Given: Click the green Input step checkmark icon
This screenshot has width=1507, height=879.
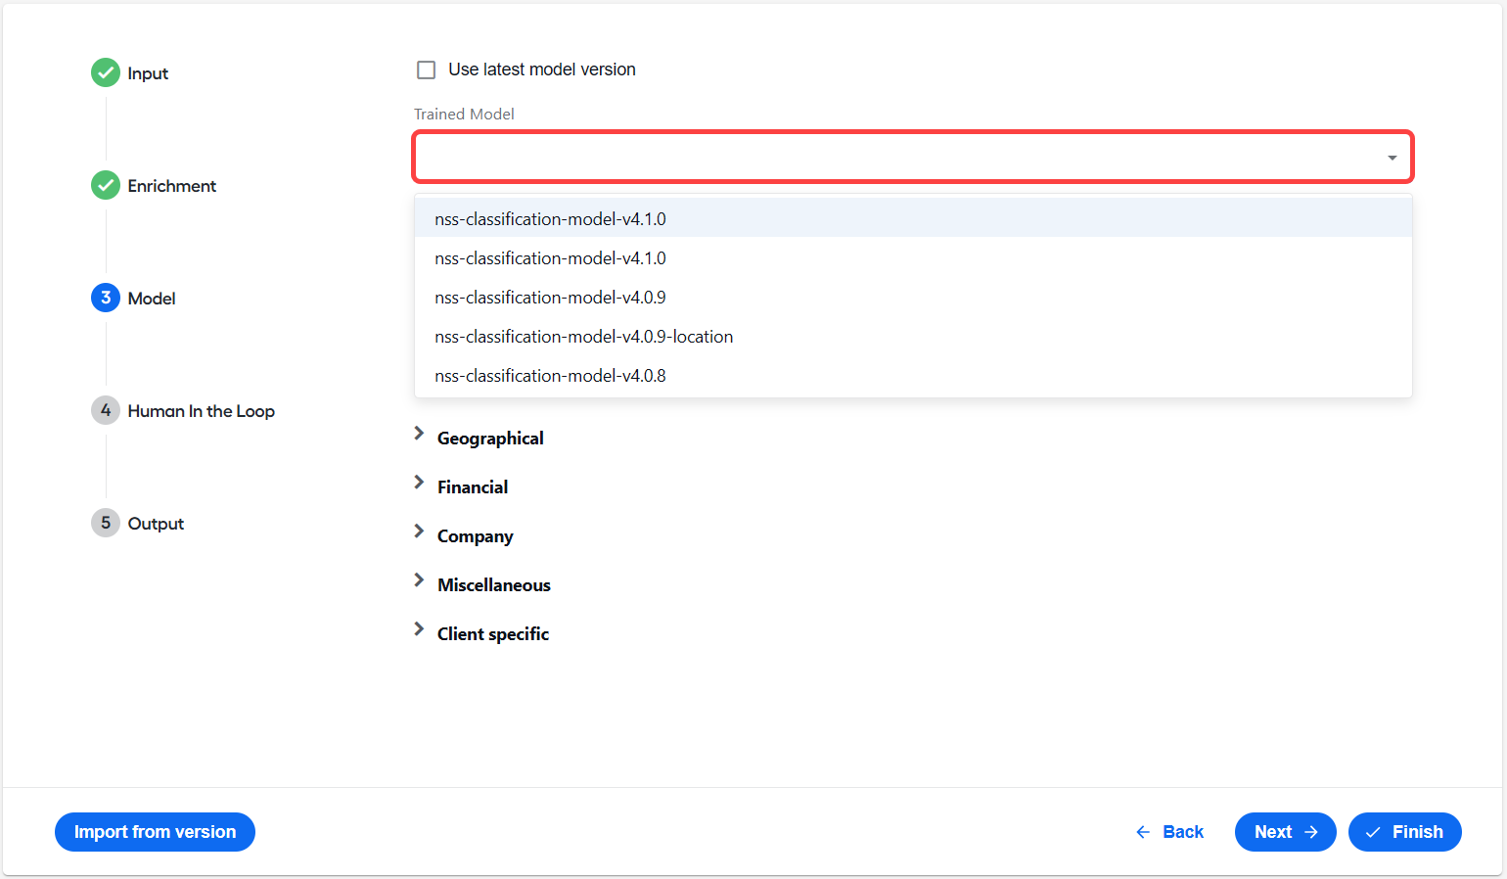Looking at the screenshot, I should point(106,72).
